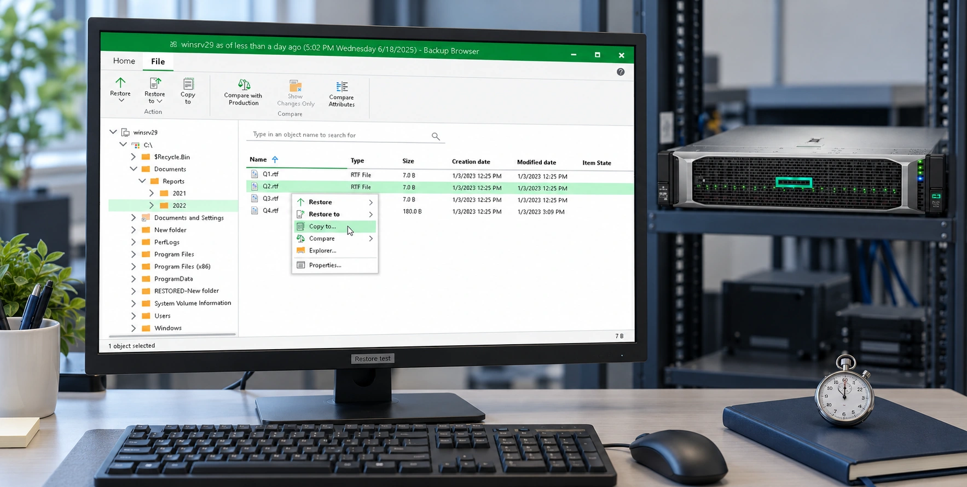
Task: Switch to the File tab
Action: click(x=158, y=61)
